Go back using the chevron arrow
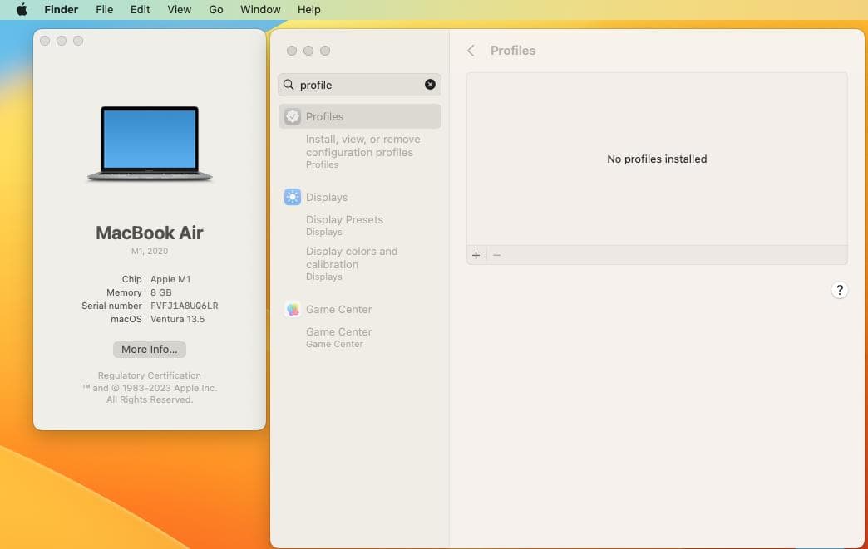Image resolution: width=868 pixels, height=549 pixels. (471, 51)
